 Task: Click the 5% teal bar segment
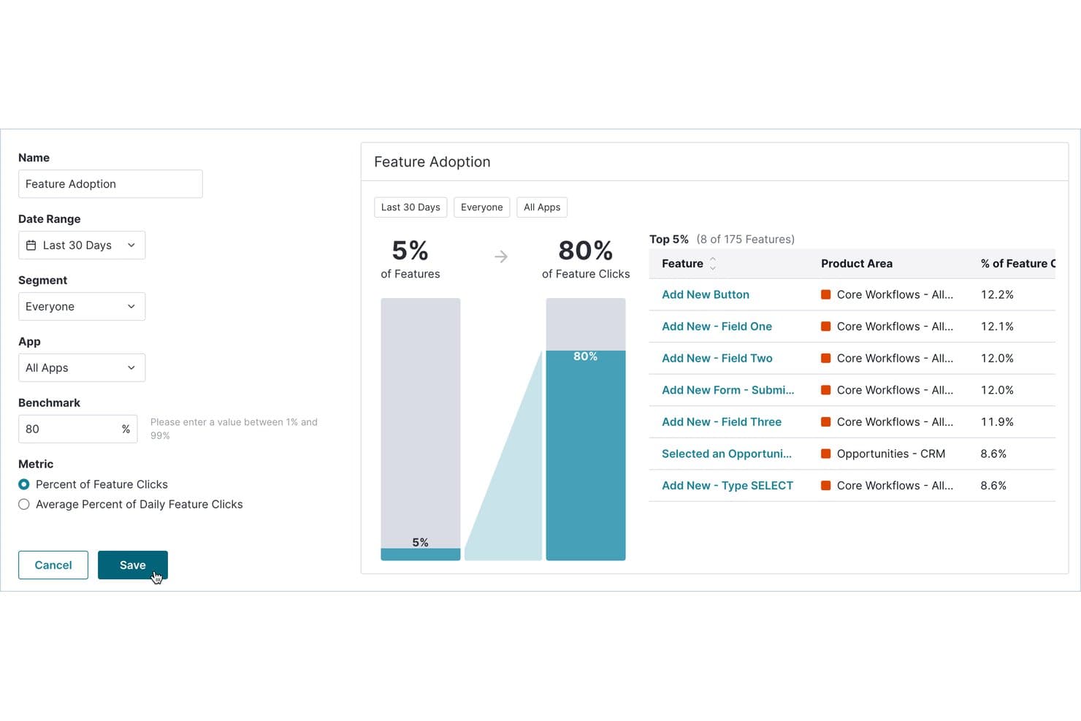pos(421,554)
